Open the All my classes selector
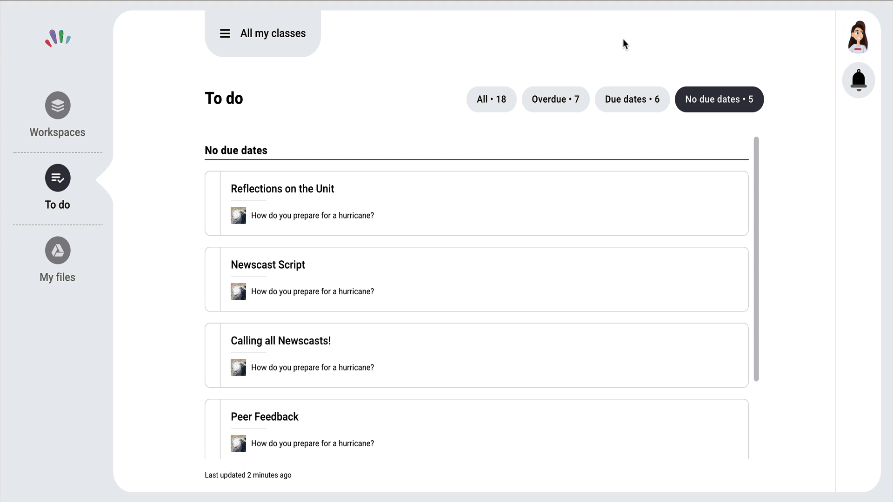The image size is (893, 502). [x=273, y=33]
